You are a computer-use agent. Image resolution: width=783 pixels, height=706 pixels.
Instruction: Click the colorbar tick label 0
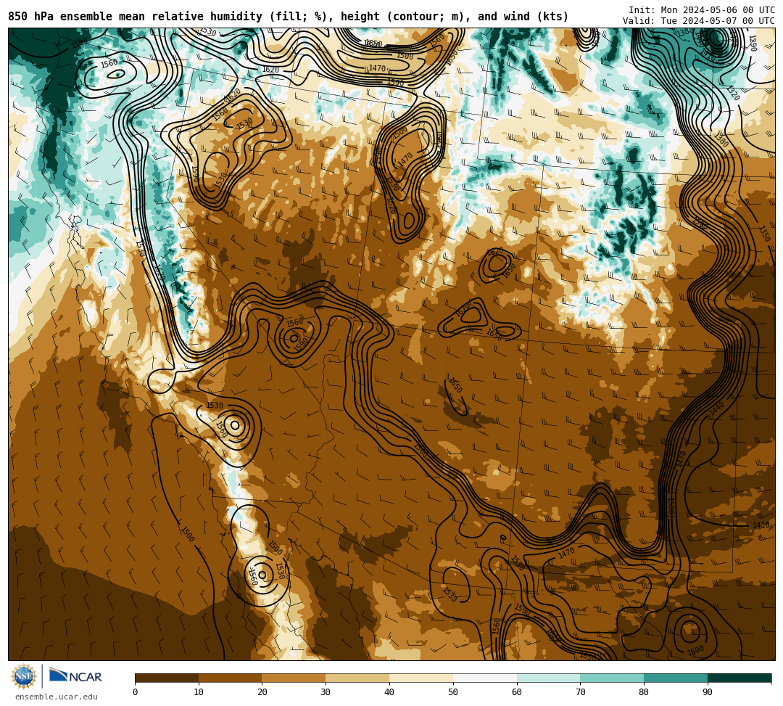click(x=136, y=692)
